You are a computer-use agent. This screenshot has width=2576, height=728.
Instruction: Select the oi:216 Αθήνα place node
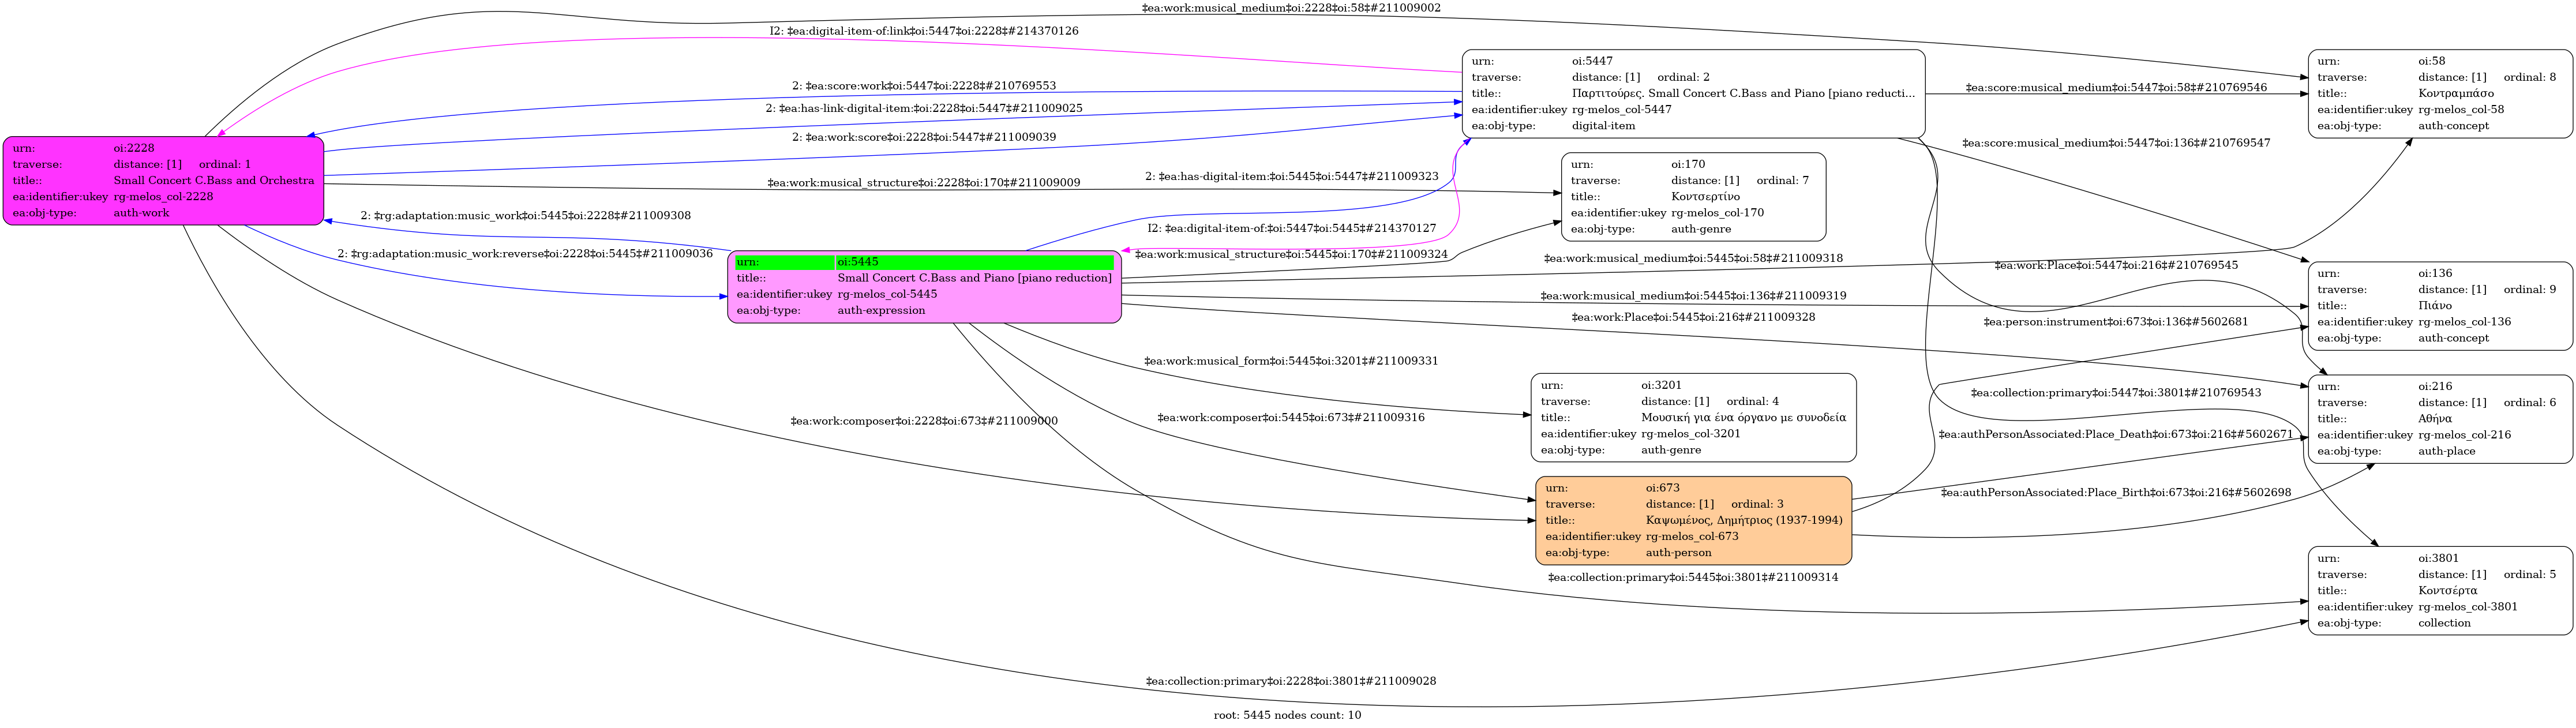click(x=2439, y=419)
